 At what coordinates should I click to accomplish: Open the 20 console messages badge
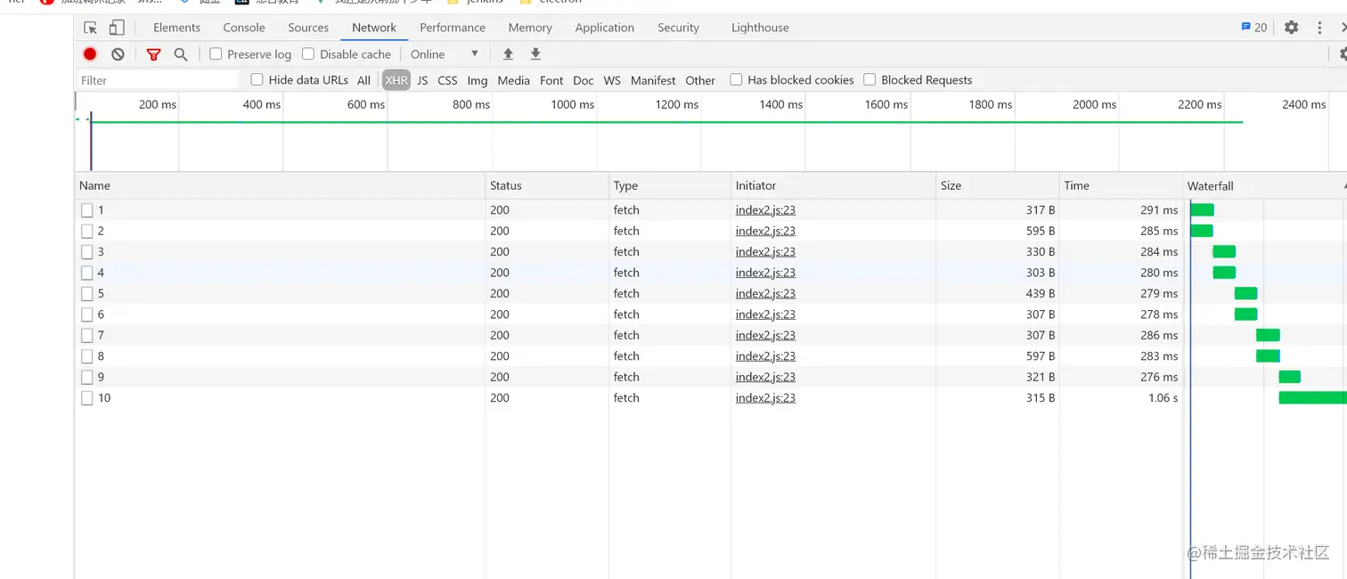tap(1254, 28)
